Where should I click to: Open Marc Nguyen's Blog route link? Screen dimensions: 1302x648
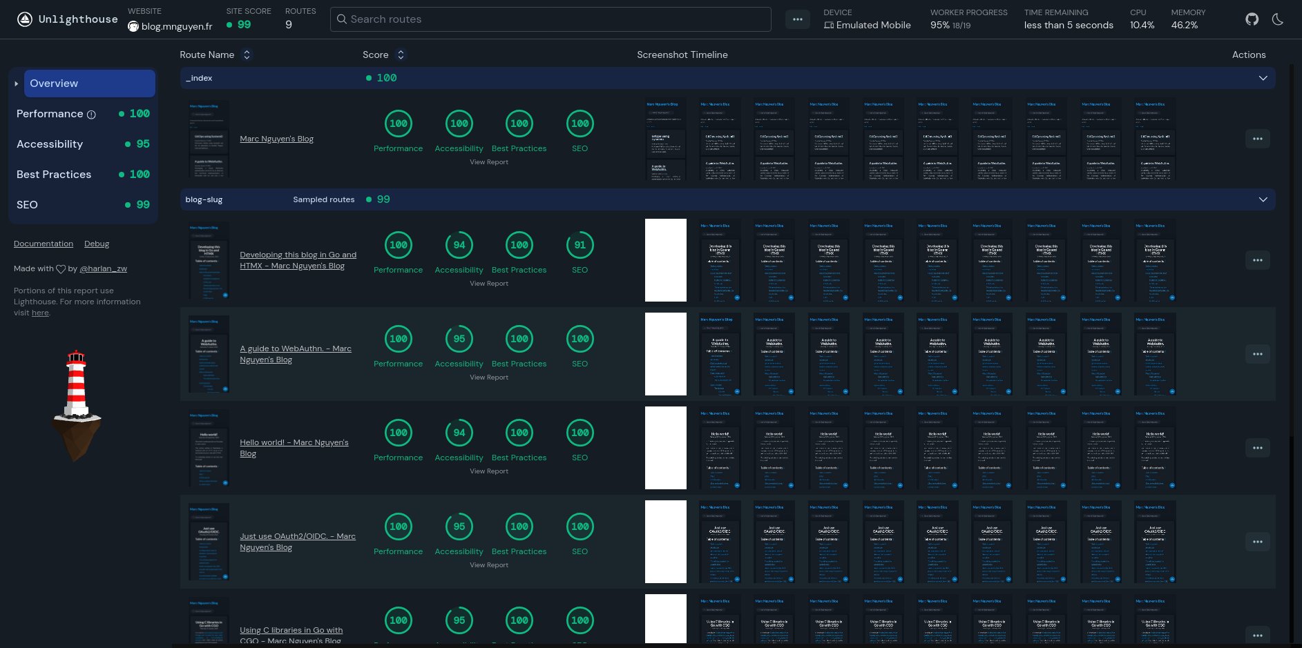tap(276, 139)
